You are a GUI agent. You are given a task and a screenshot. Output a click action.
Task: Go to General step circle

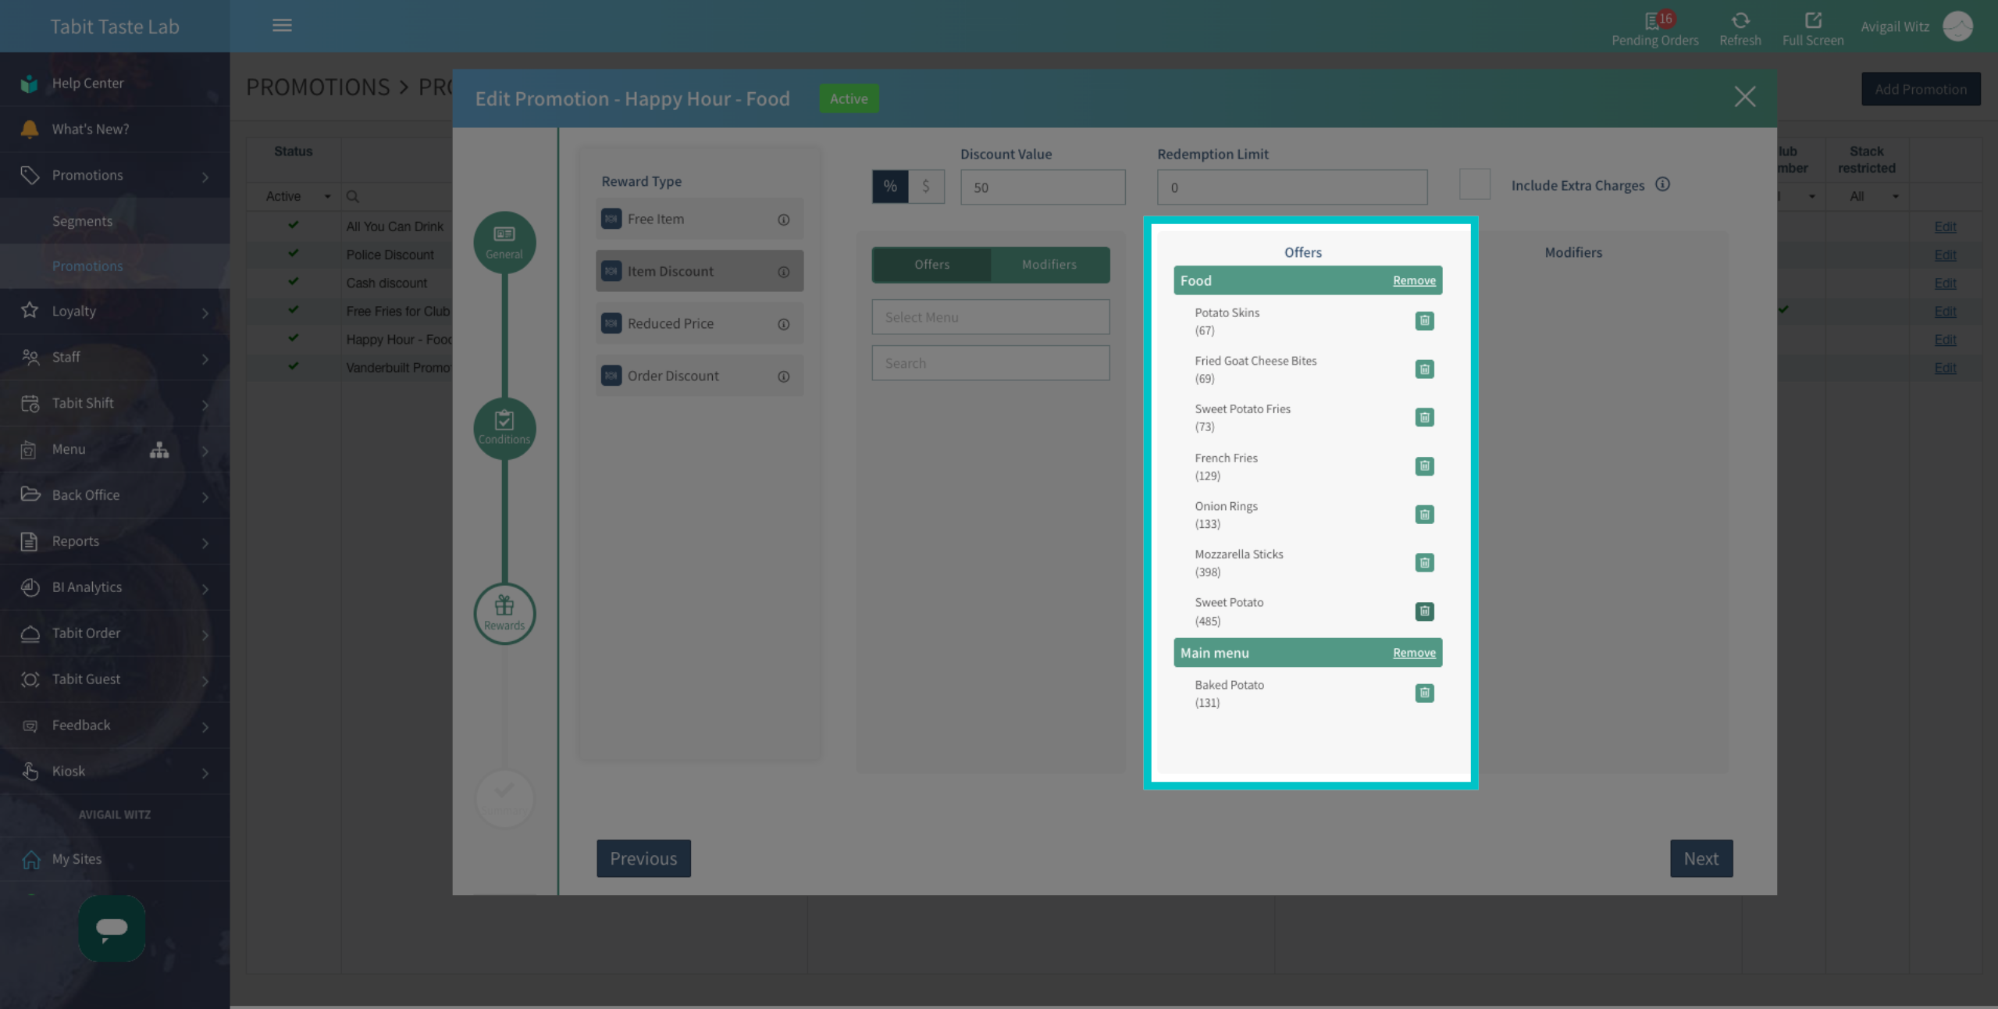click(504, 242)
